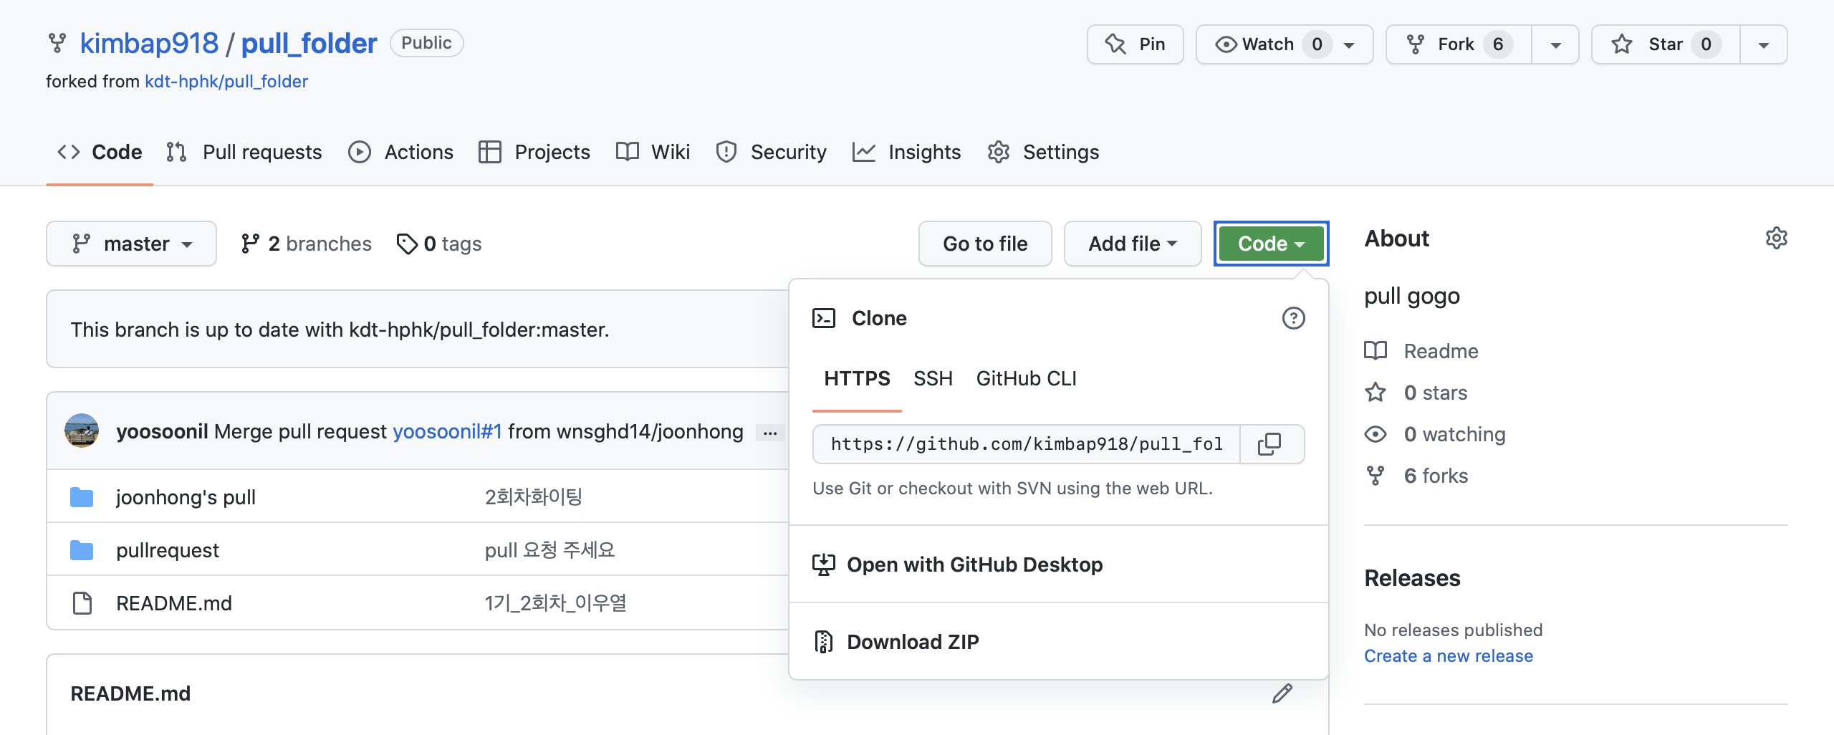This screenshot has width=1834, height=735.
Task: Click the README edit pencil icon
Action: coord(1282,693)
